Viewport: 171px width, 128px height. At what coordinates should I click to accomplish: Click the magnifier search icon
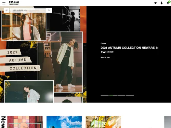pos(49,10)
